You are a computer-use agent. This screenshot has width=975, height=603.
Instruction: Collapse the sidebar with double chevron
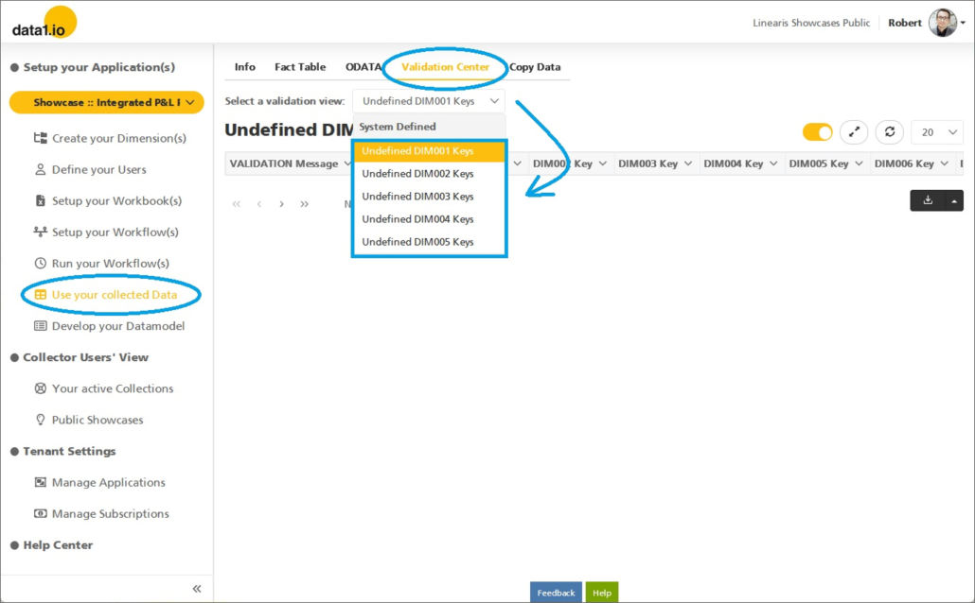197,589
